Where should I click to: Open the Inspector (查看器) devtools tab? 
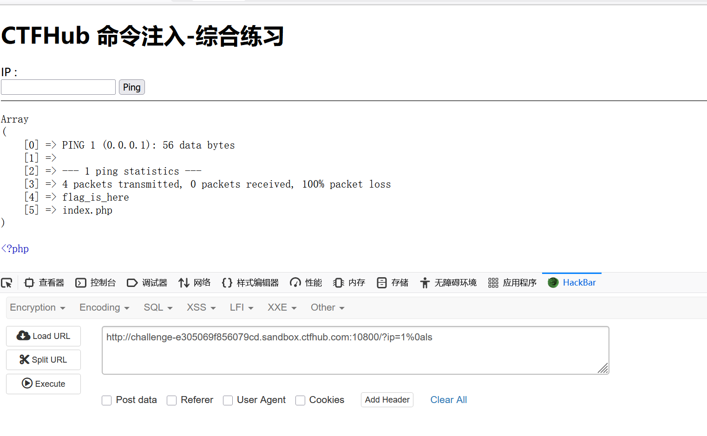point(44,283)
